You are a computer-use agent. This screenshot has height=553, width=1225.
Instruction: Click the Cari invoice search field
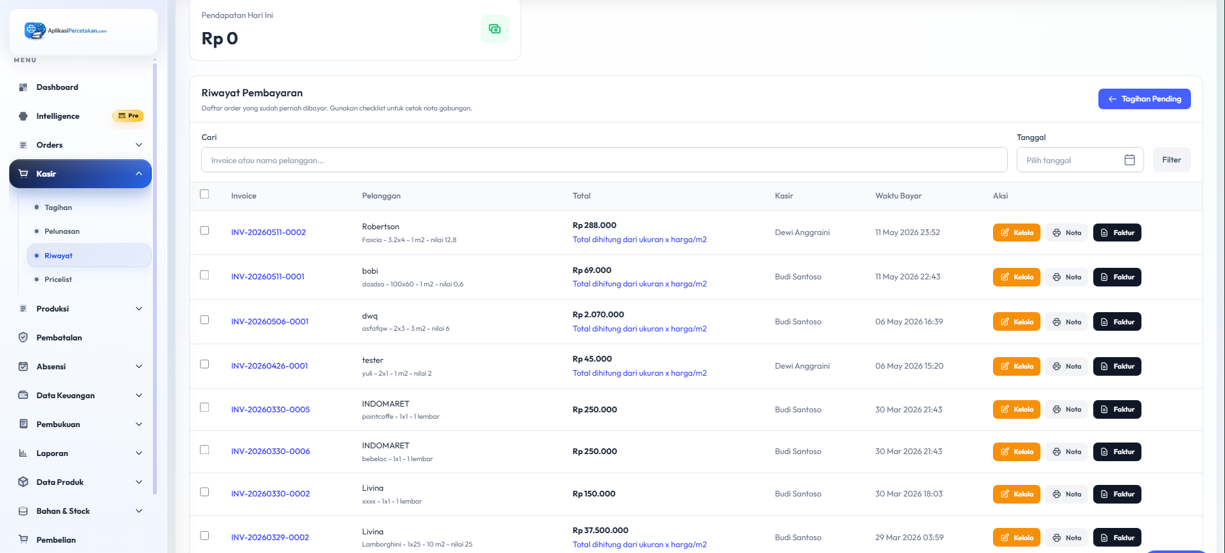click(604, 160)
